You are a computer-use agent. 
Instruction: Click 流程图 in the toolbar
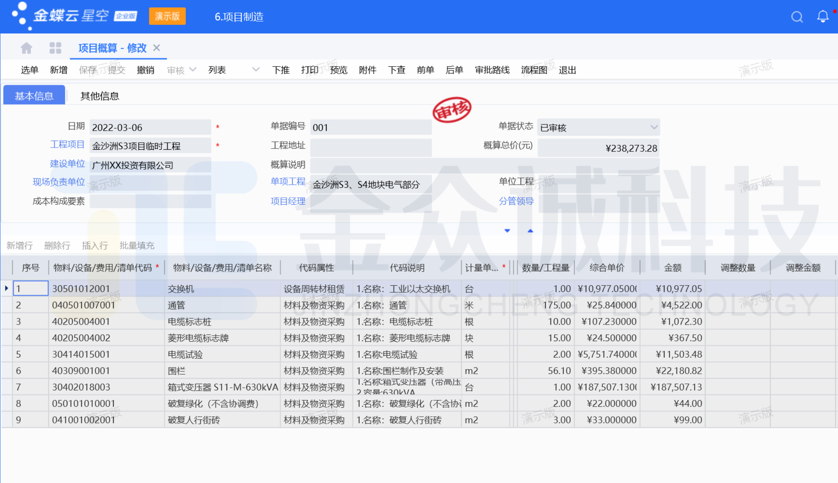[x=534, y=70]
